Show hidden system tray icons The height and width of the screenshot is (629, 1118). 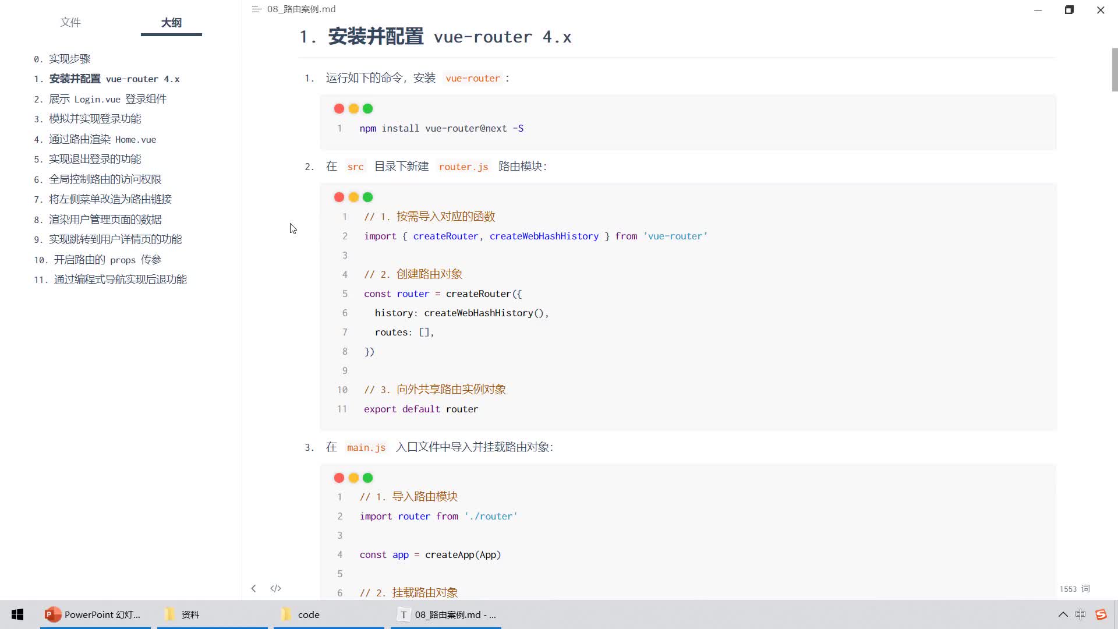[x=1063, y=614]
